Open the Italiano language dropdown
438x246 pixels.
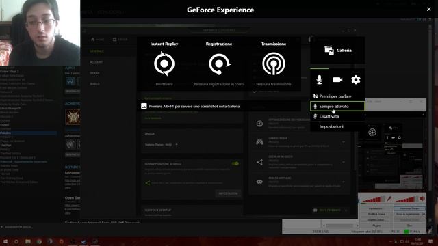click(162, 145)
